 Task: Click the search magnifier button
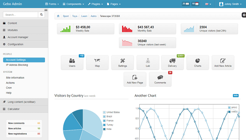(42, 14)
